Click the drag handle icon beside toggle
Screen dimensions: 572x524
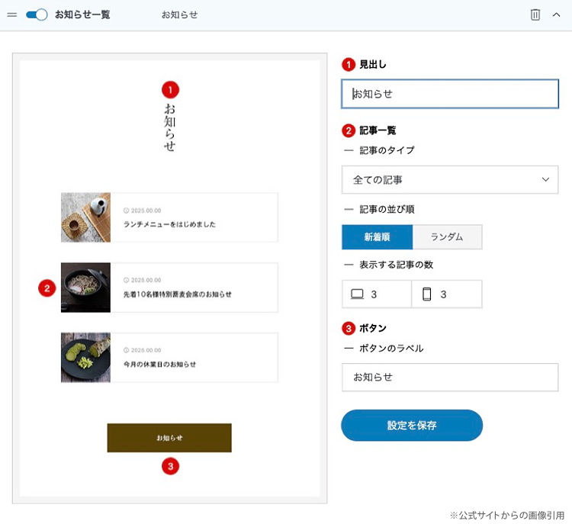point(12,14)
